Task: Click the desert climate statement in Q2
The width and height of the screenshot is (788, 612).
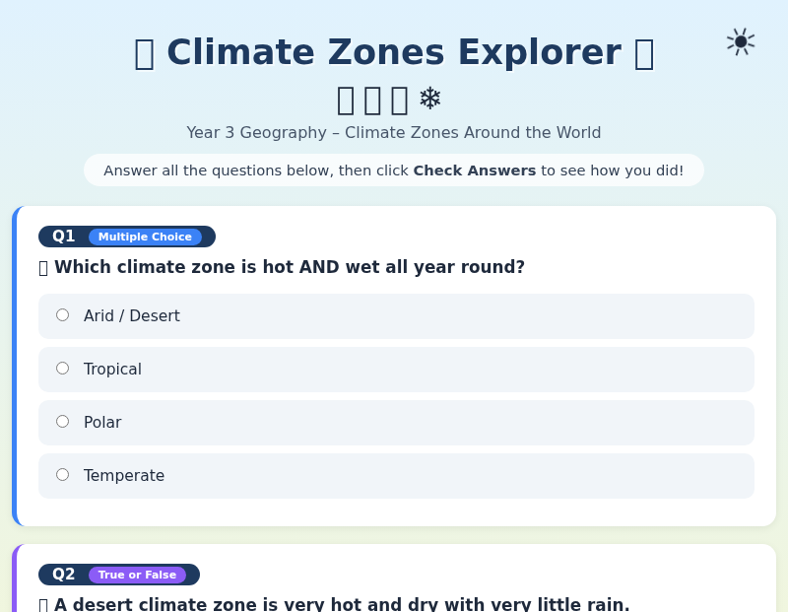Action: (x=342, y=604)
